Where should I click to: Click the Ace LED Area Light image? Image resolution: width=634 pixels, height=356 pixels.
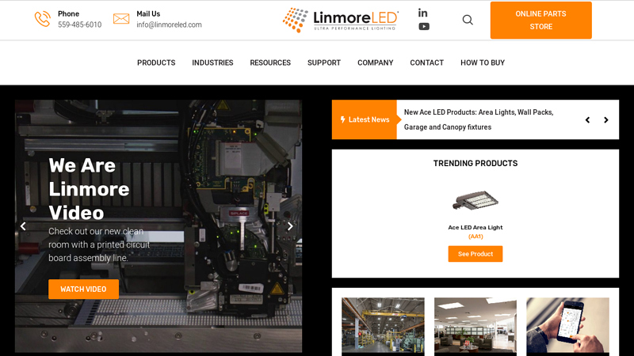[x=475, y=201]
